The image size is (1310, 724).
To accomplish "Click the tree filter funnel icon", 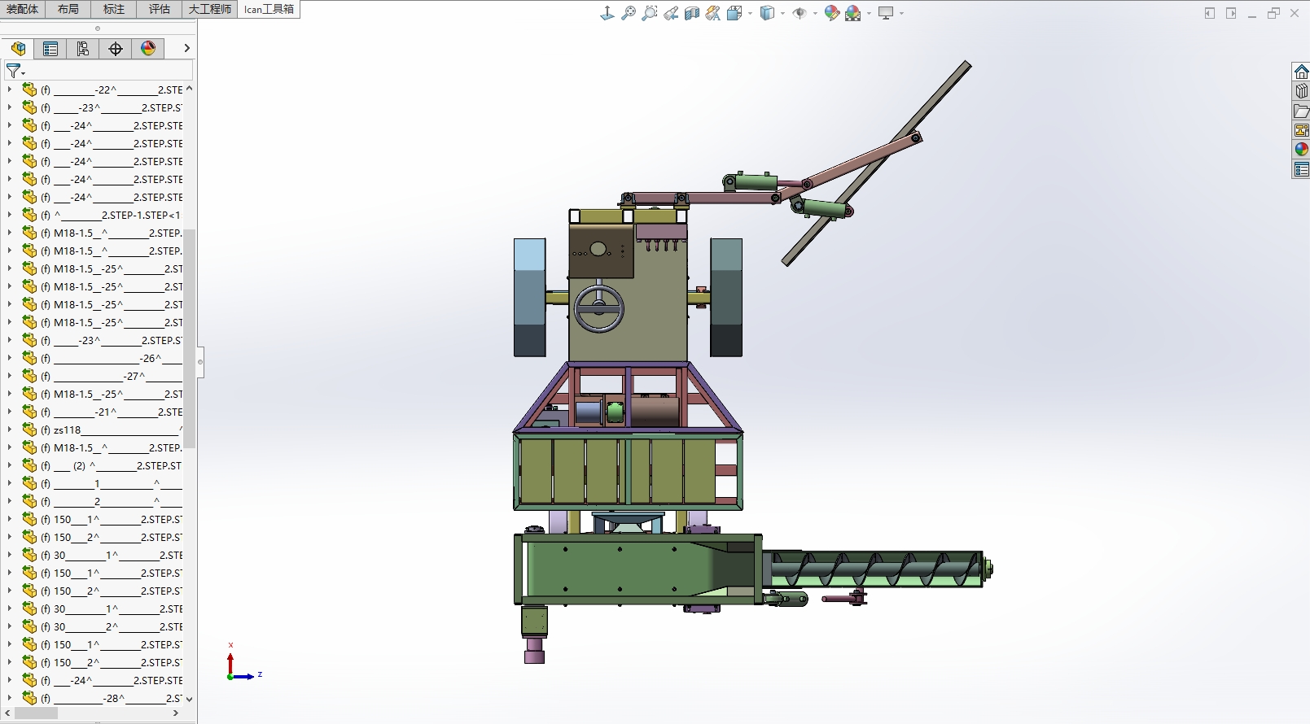I will pyautogui.click(x=14, y=72).
